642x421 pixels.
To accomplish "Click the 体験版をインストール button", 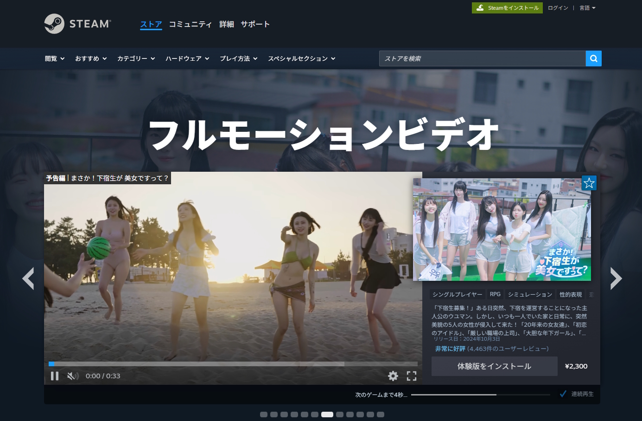I will 494,366.
